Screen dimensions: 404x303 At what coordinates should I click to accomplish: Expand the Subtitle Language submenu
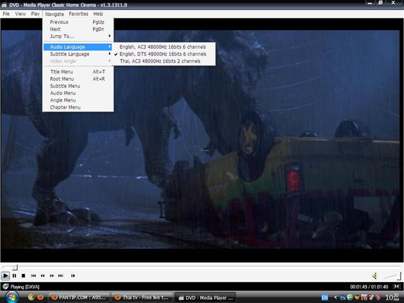(78, 54)
